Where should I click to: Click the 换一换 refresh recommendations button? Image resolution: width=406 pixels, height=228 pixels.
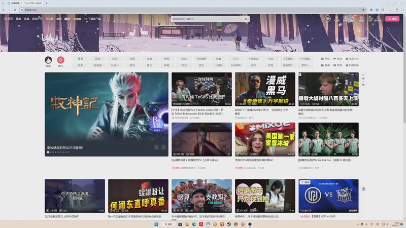[363, 80]
